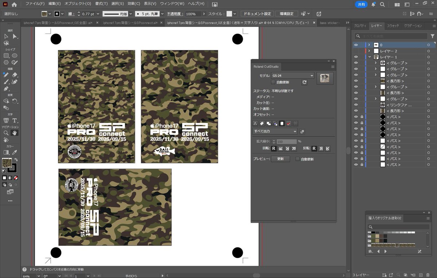Select the Direct Selection tool
Screen dimensions: 437x278
point(15,36)
